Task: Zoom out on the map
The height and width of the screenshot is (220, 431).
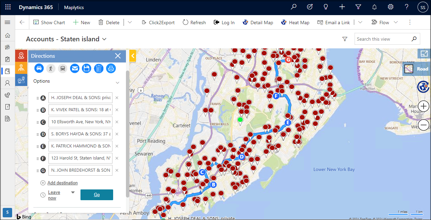Action: click(424, 125)
